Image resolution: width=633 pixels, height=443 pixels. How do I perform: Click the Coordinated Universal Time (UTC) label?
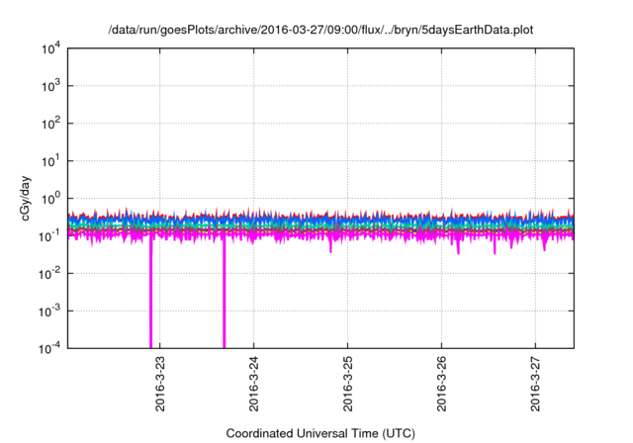pyautogui.click(x=320, y=433)
